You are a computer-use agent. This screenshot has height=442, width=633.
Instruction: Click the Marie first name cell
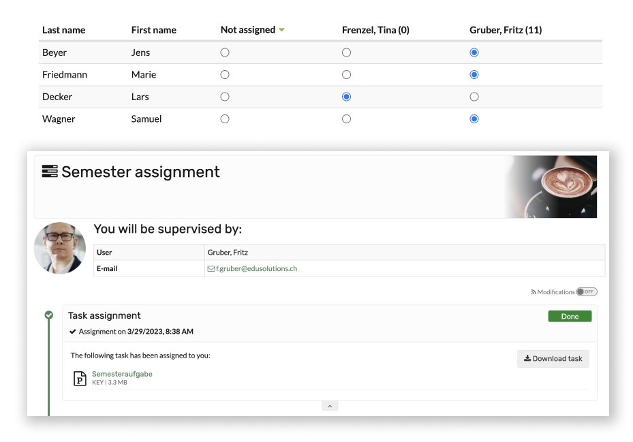coord(144,75)
